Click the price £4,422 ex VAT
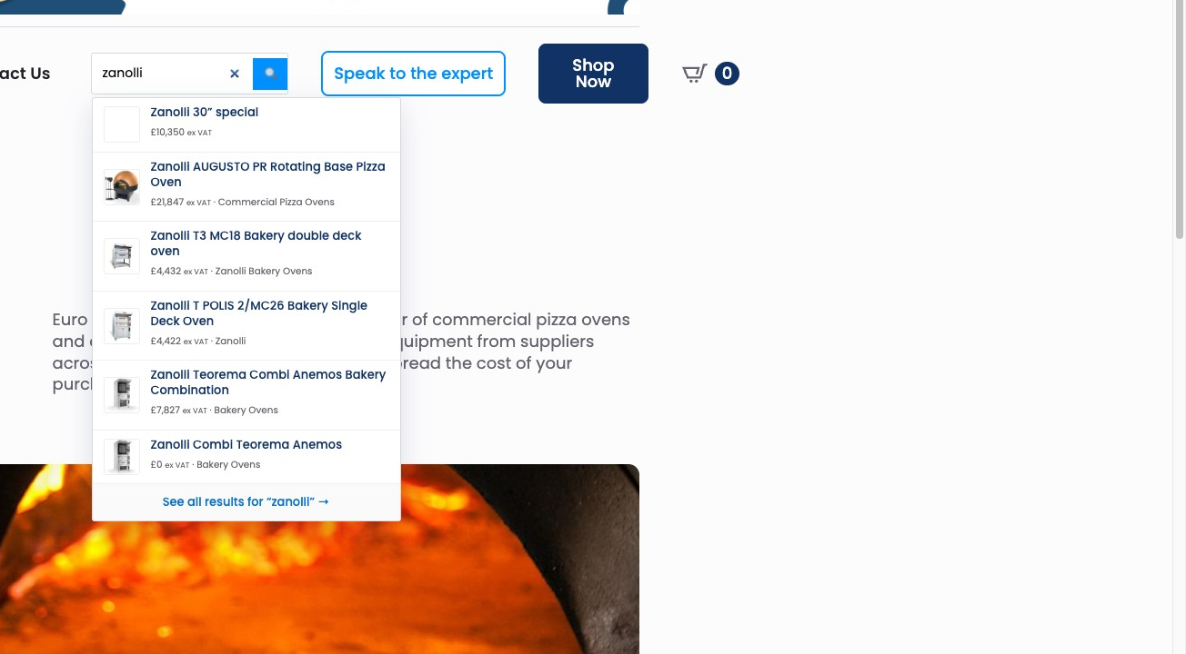 (179, 342)
